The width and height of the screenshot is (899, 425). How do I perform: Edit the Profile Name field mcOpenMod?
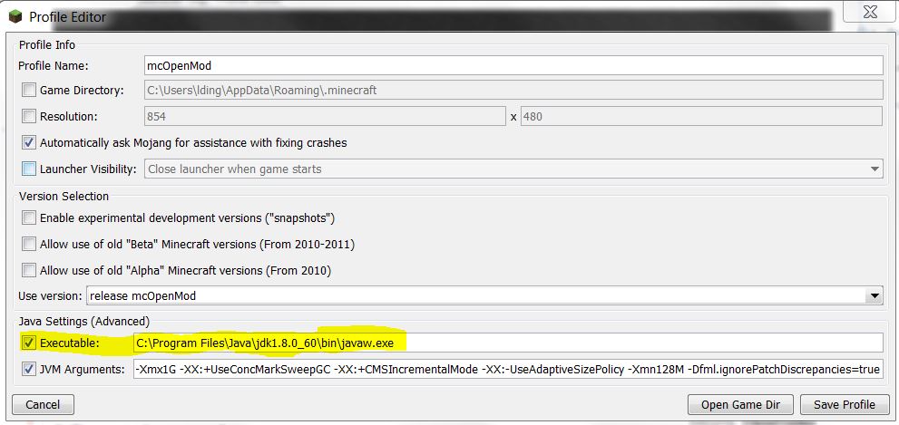point(513,65)
